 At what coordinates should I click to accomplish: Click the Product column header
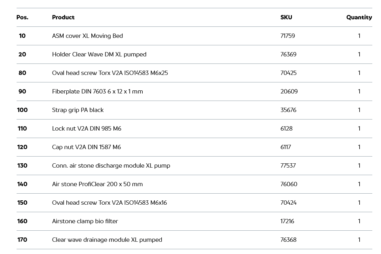63,17
